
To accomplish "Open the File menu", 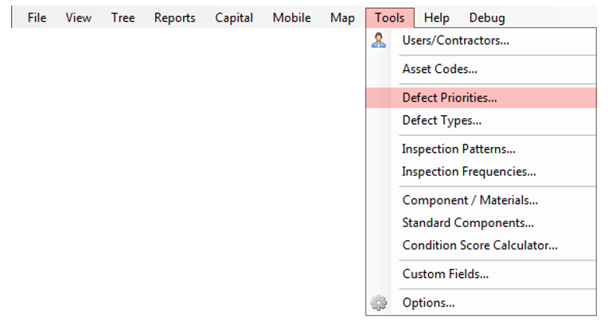I will pyautogui.click(x=37, y=17).
